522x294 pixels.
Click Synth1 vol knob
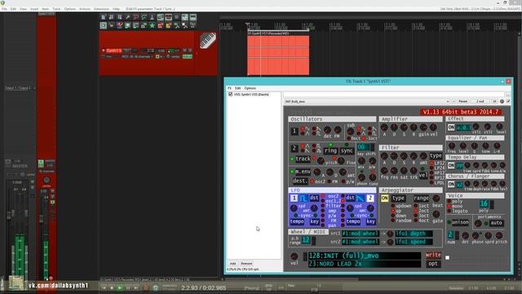pyautogui.click(x=294, y=256)
